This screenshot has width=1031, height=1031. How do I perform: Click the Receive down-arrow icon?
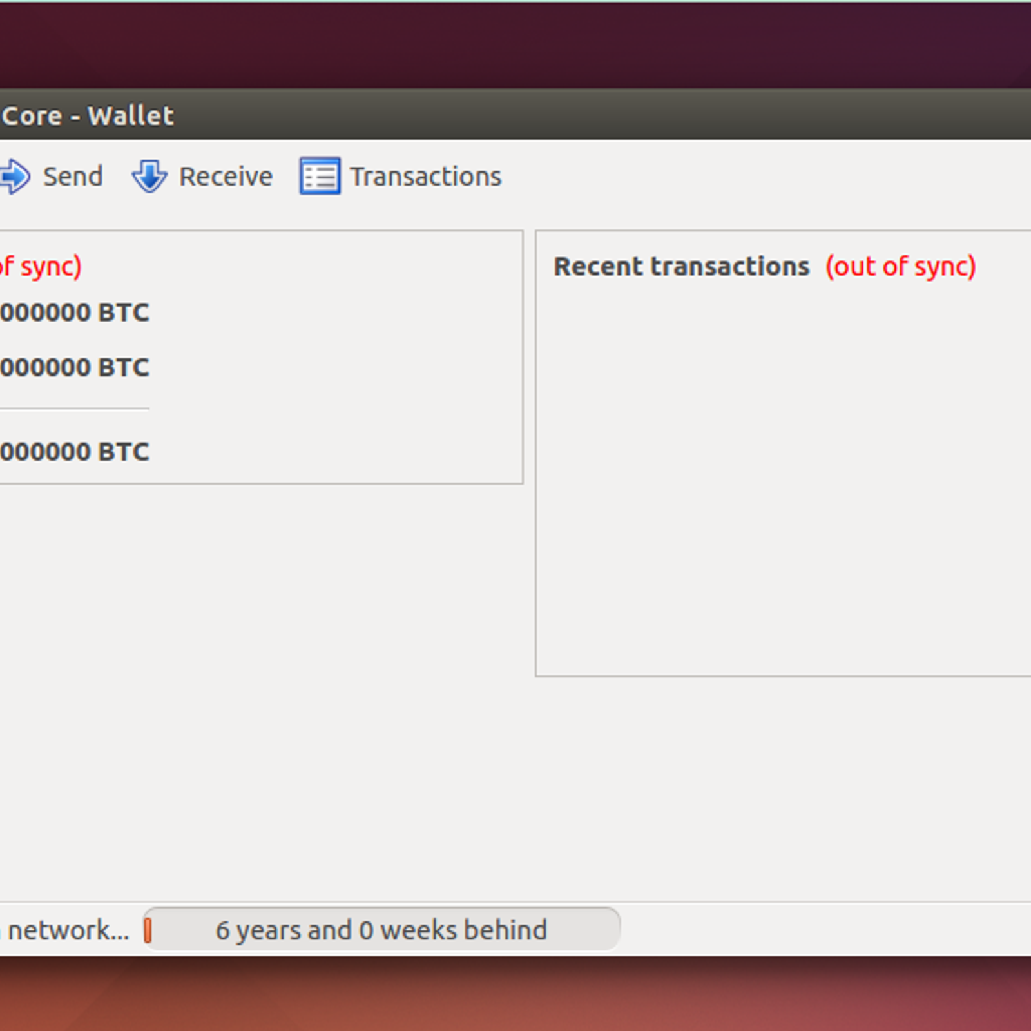[x=149, y=176]
